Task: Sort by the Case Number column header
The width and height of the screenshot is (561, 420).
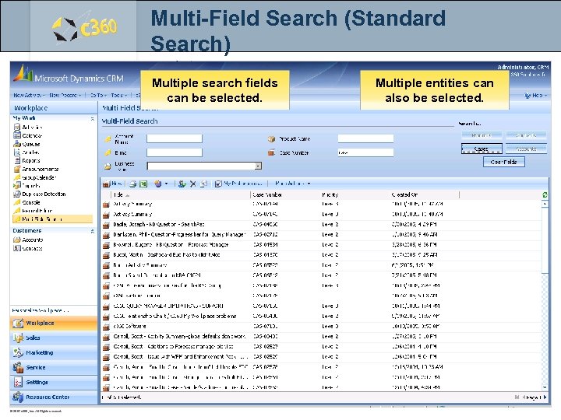Action: click(285, 194)
